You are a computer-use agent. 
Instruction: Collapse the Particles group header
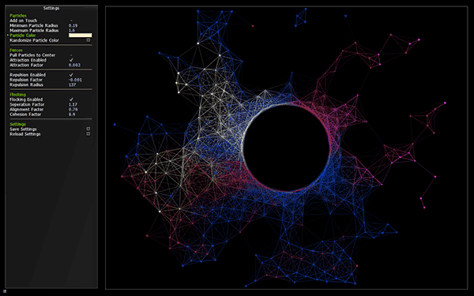click(18, 16)
